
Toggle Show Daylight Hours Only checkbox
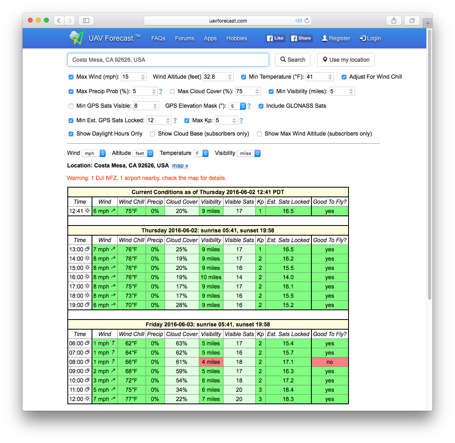point(71,134)
